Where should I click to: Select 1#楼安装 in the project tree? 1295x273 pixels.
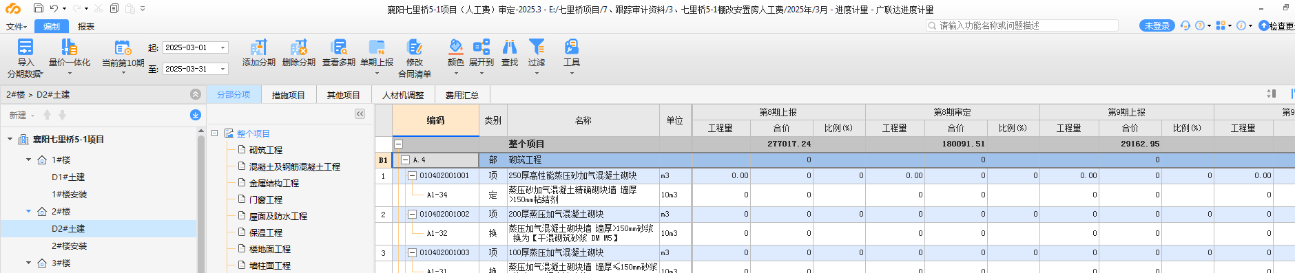[x=70, y=194]
